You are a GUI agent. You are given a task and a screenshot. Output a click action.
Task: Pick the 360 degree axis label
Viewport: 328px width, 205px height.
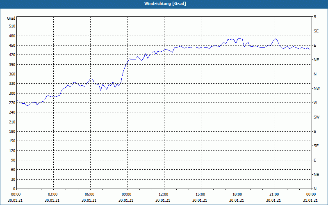tap(12, 74)
